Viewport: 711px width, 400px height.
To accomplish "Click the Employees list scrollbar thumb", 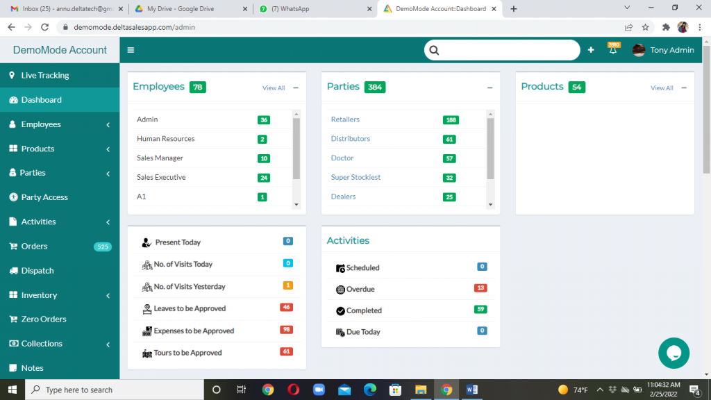I will 296,149.
